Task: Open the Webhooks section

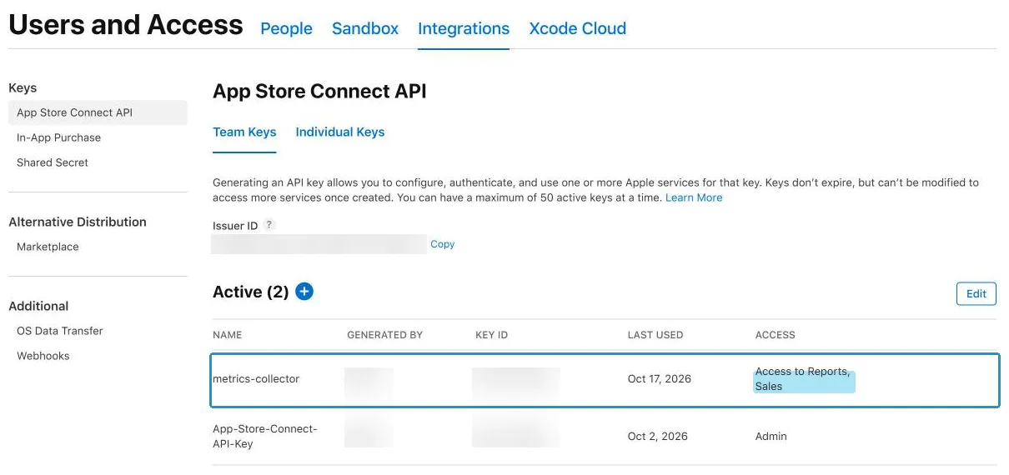Action: (x=43, y=356)
